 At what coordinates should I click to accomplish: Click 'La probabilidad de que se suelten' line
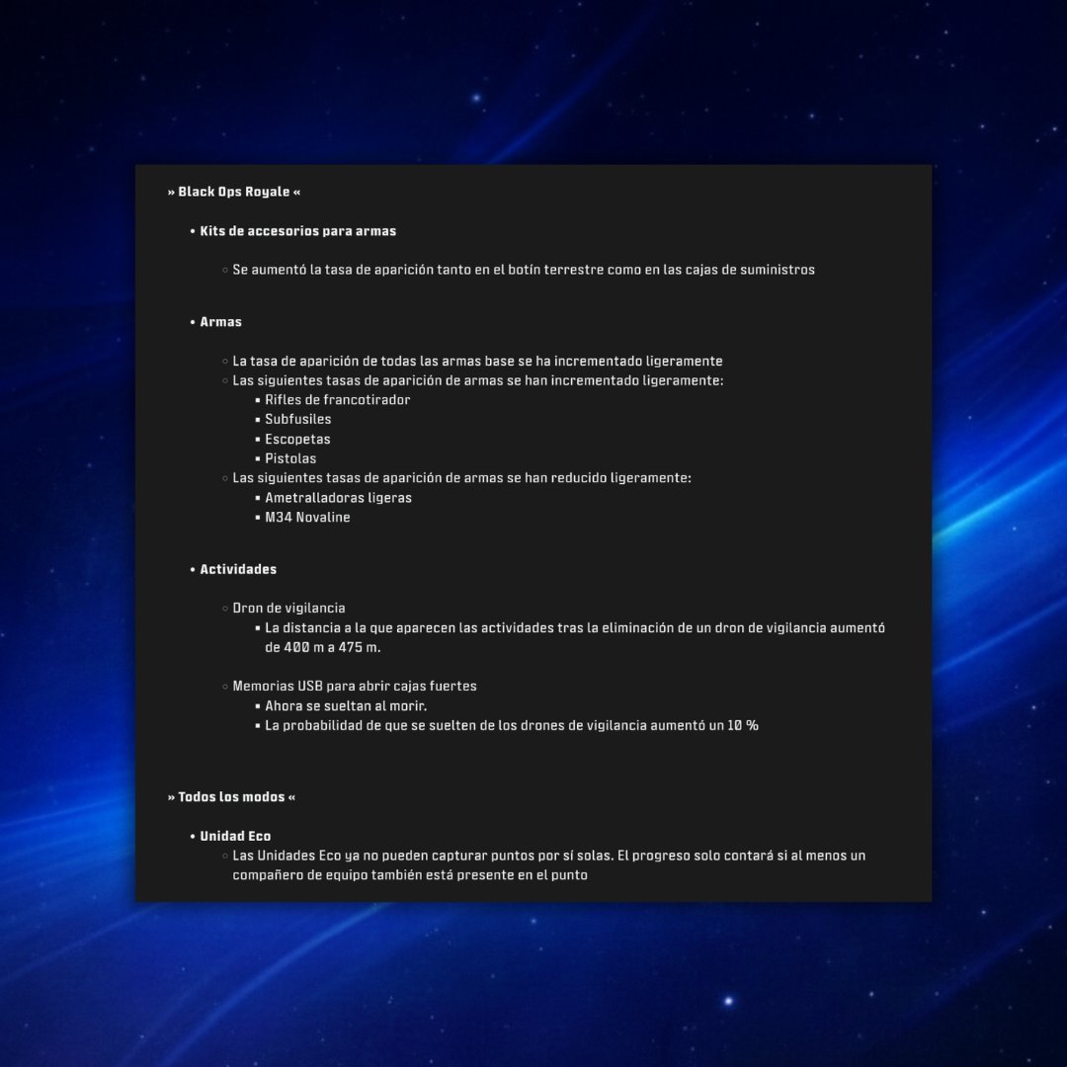pos(512,725)
